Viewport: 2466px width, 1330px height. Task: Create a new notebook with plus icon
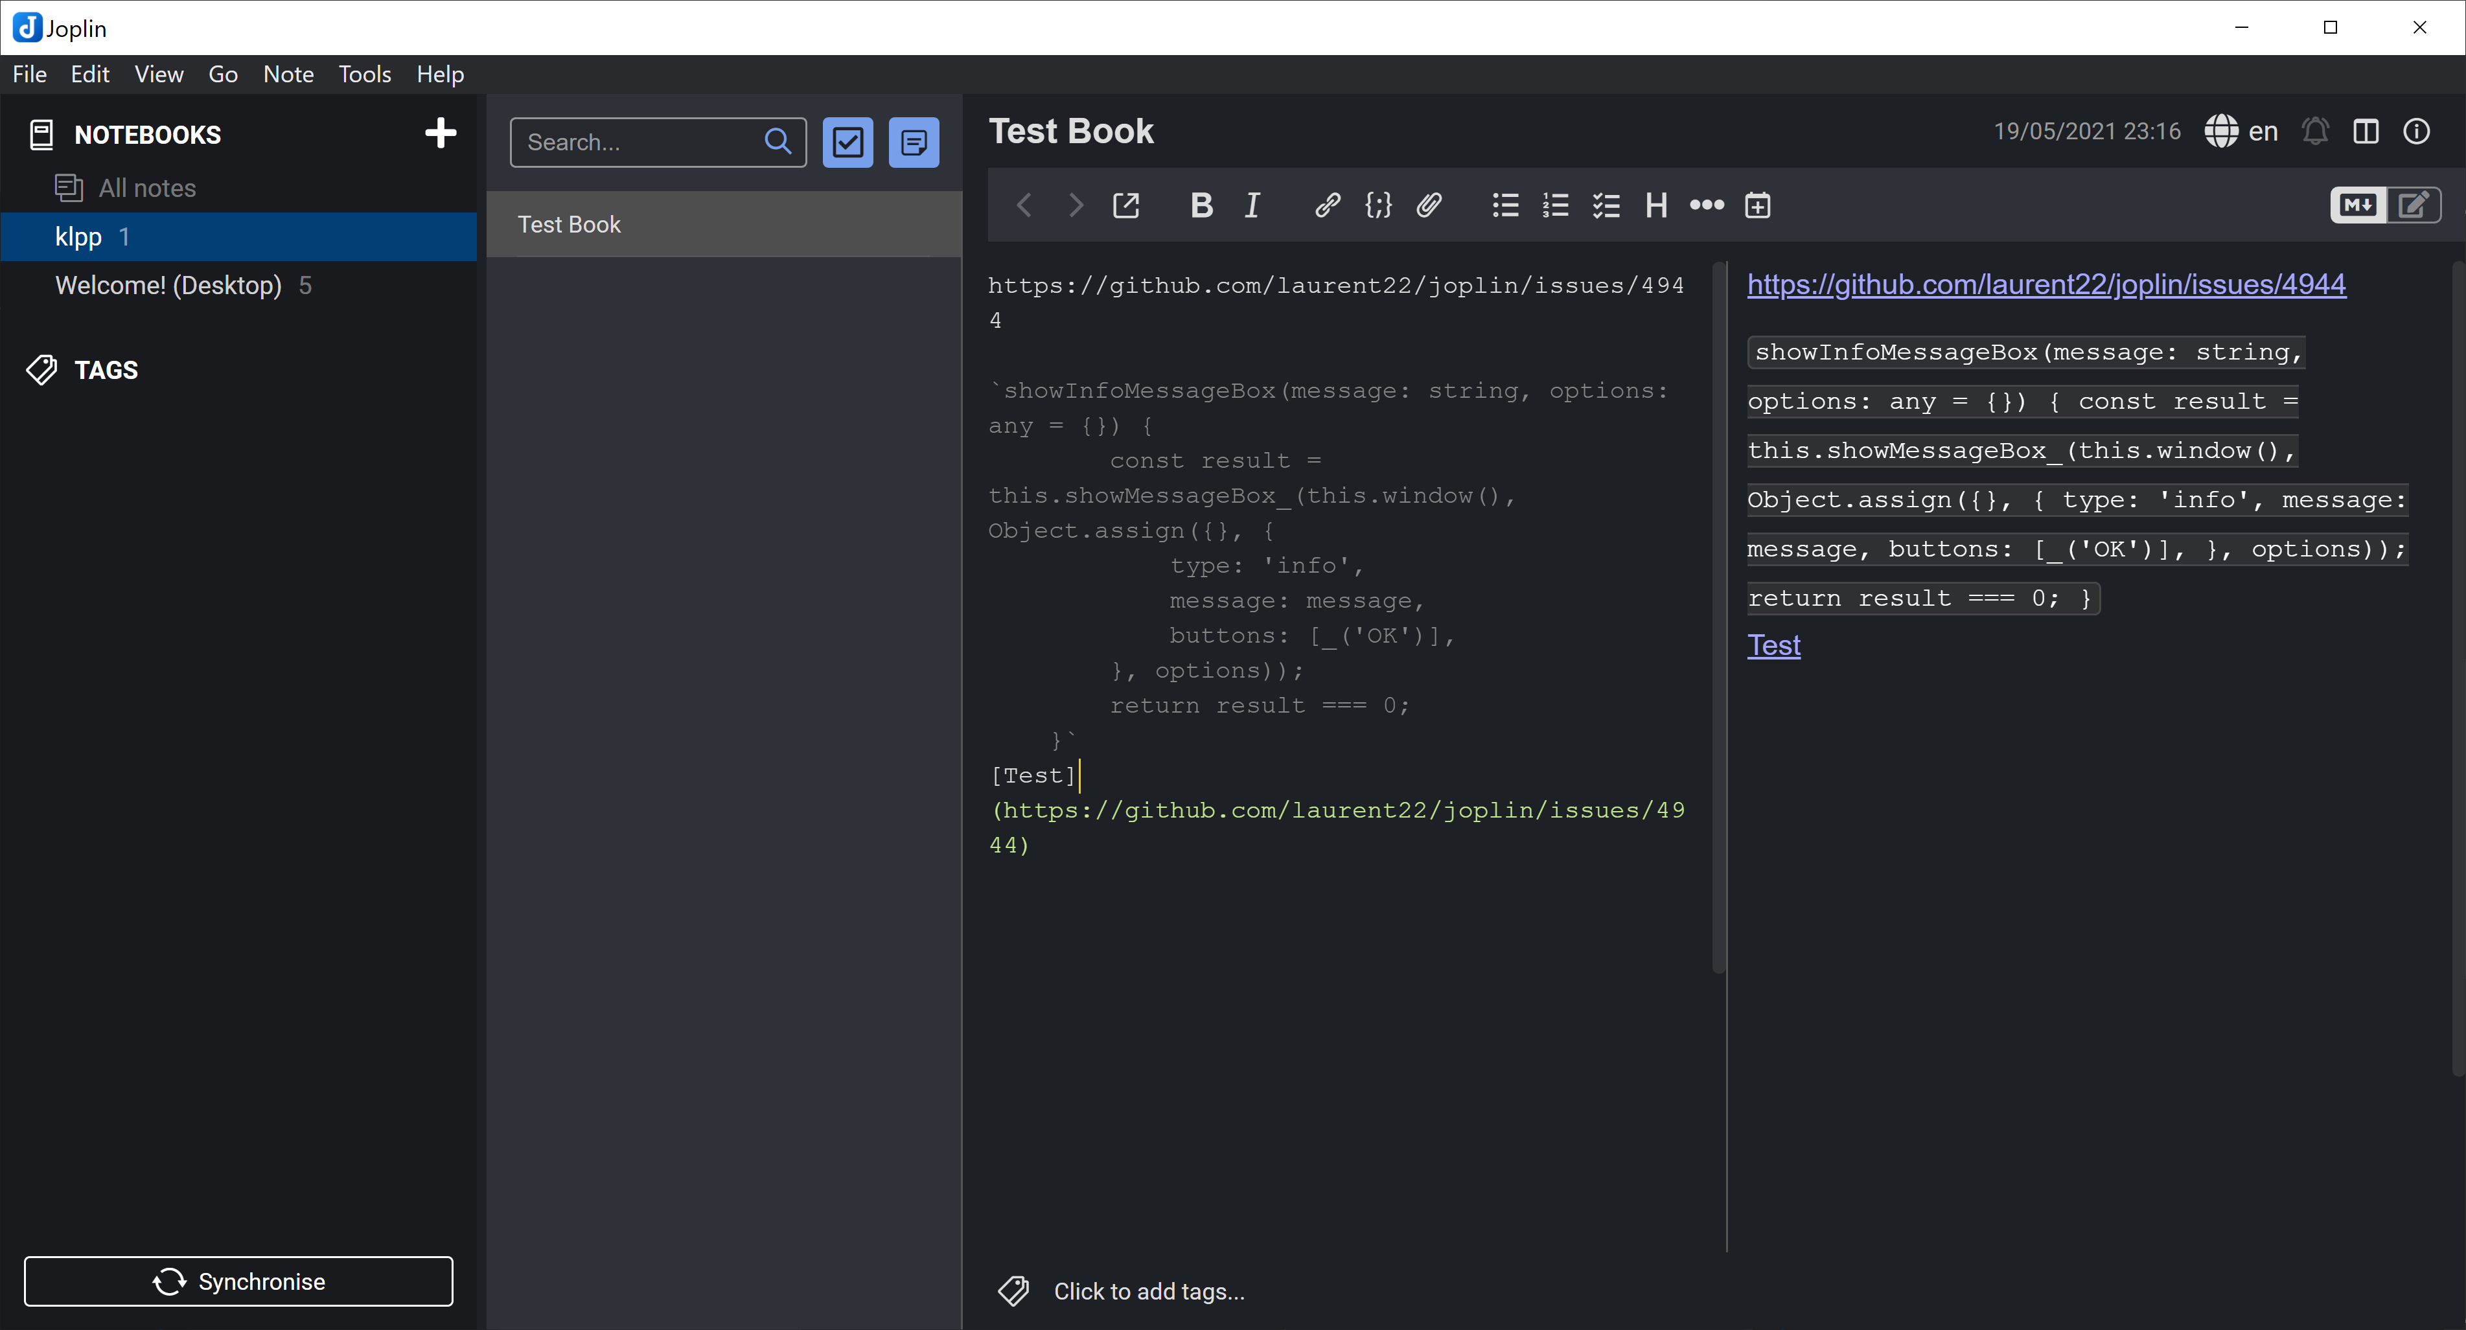[x=441, y=133]
